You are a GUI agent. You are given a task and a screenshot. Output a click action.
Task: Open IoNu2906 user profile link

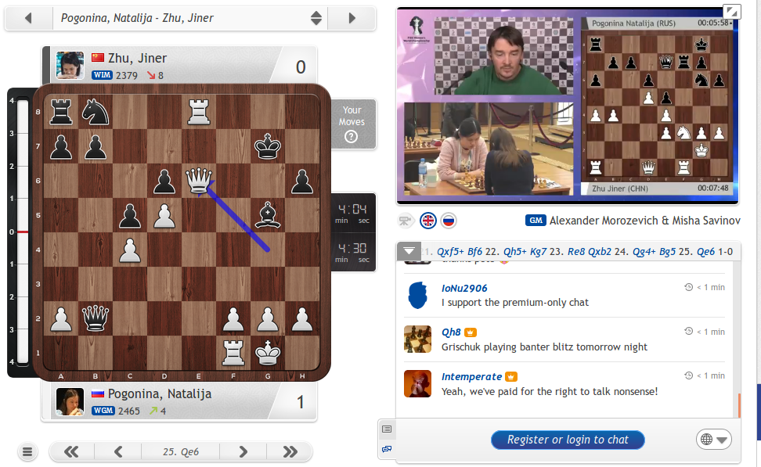(x=464, y=288)
